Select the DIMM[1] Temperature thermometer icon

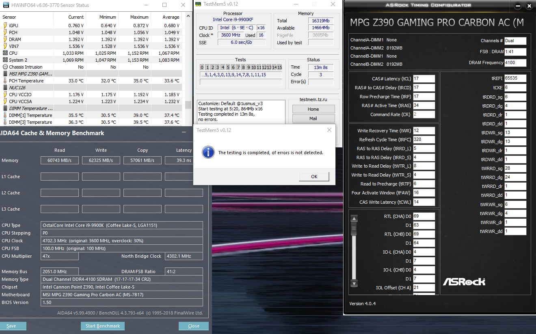[5, 115]
